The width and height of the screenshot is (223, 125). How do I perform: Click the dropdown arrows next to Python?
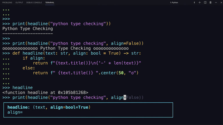pos(194,3)
